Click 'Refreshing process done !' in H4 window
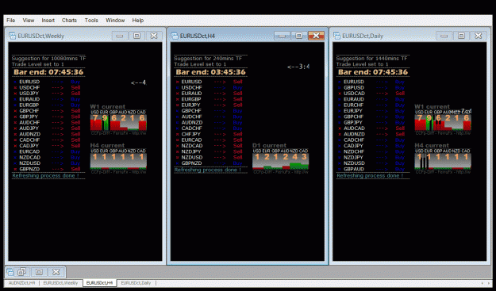 tap(207, 170)
